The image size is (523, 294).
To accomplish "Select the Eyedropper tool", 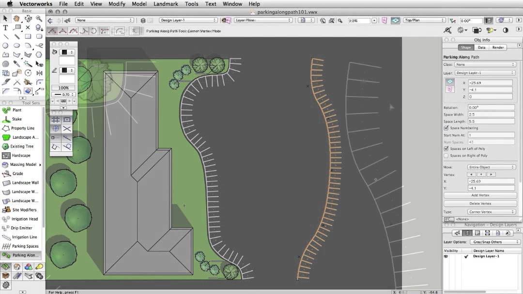I will click(x=16, y=64).
